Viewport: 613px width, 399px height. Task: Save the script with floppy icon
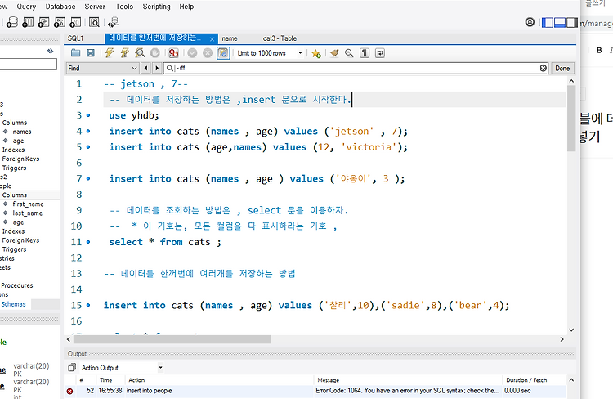(x=90, y=53)
